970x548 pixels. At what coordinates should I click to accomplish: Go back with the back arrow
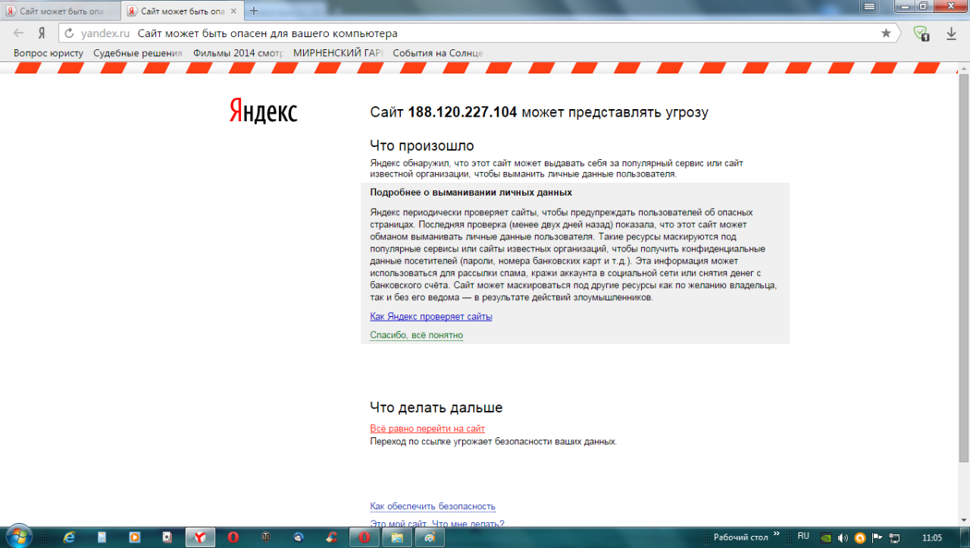coord(19,33)
